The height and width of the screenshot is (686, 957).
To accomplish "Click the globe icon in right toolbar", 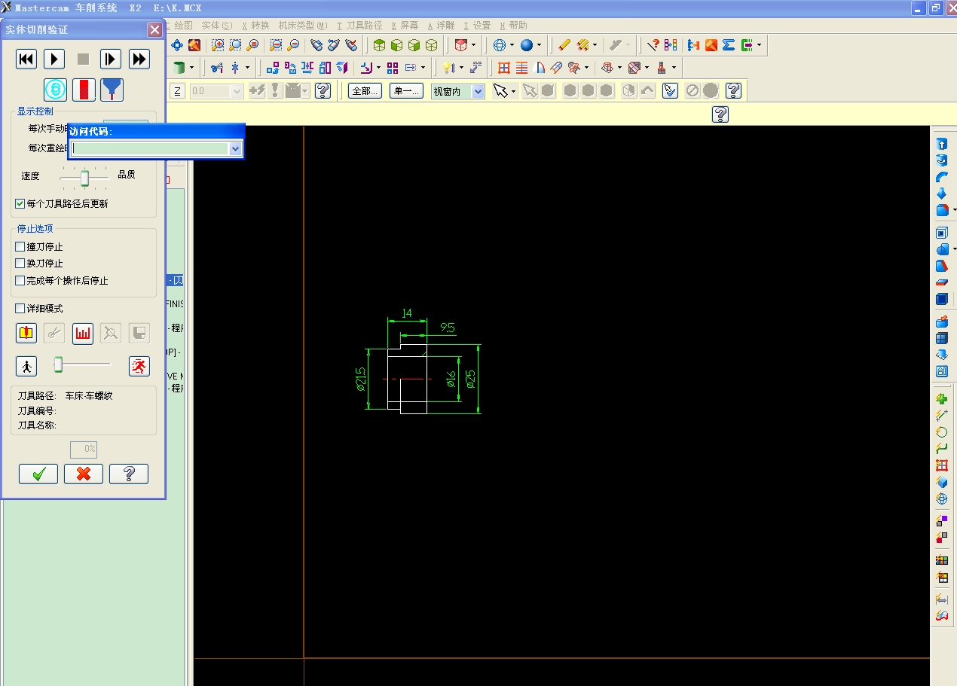I will (x=941, y=498).
